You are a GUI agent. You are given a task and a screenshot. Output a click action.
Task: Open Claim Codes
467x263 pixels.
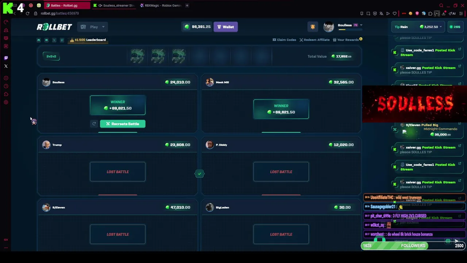(x=284, y=40)
